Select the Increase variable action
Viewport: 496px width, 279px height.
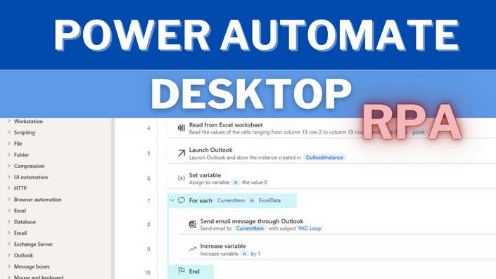pos(337,249)
